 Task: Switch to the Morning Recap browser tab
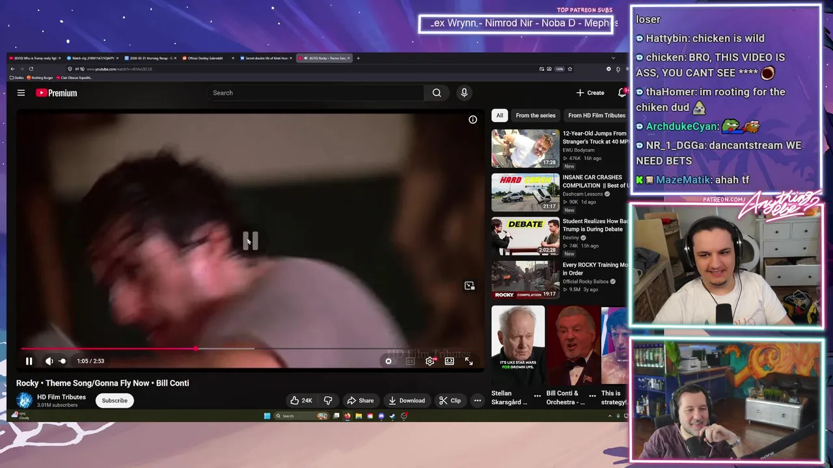pos(150,58)
